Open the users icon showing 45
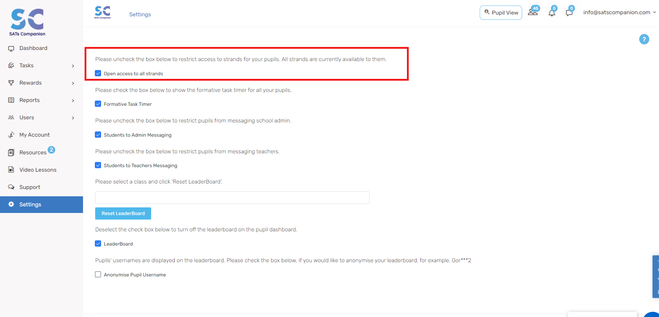Image resolution: width=659 pixels, height=317 pixels. click(533, 12)
